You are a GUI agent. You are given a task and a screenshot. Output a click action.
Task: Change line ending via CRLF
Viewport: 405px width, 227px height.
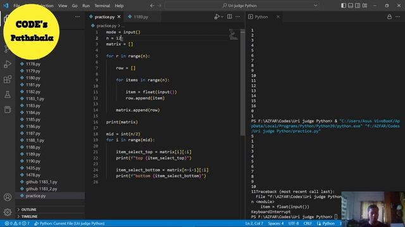click(308, 223)
